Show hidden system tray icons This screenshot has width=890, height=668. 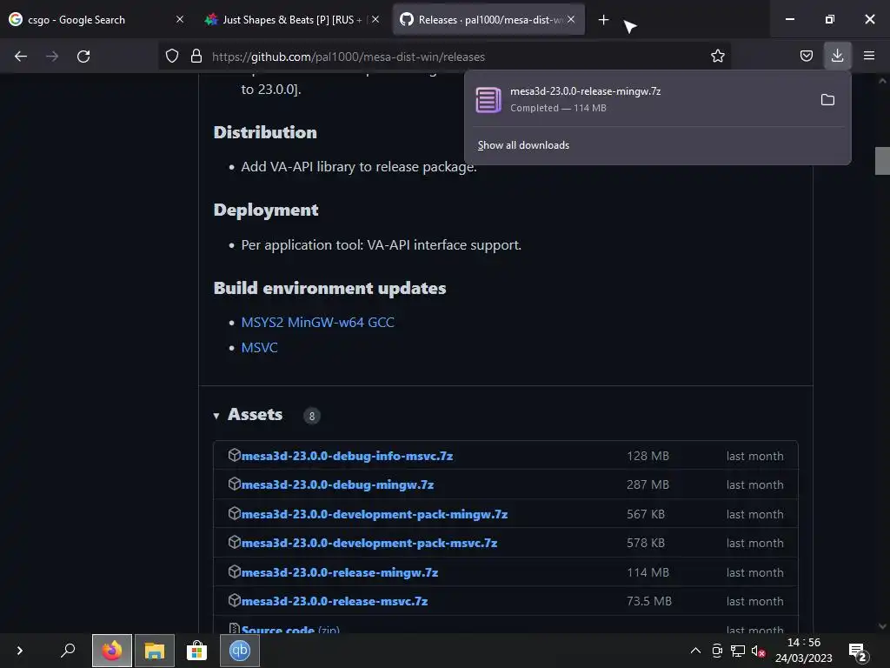(695, 651)
